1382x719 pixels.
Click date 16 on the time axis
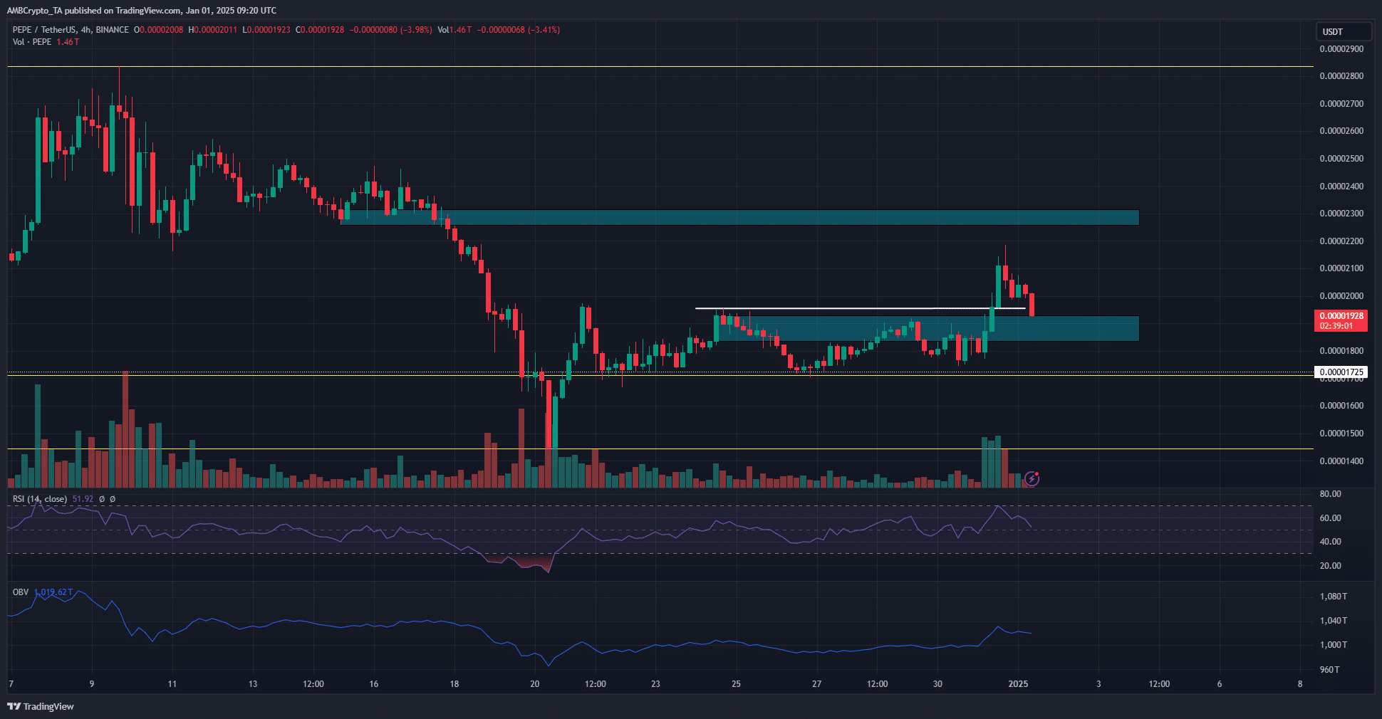click(x=374, y=684)
